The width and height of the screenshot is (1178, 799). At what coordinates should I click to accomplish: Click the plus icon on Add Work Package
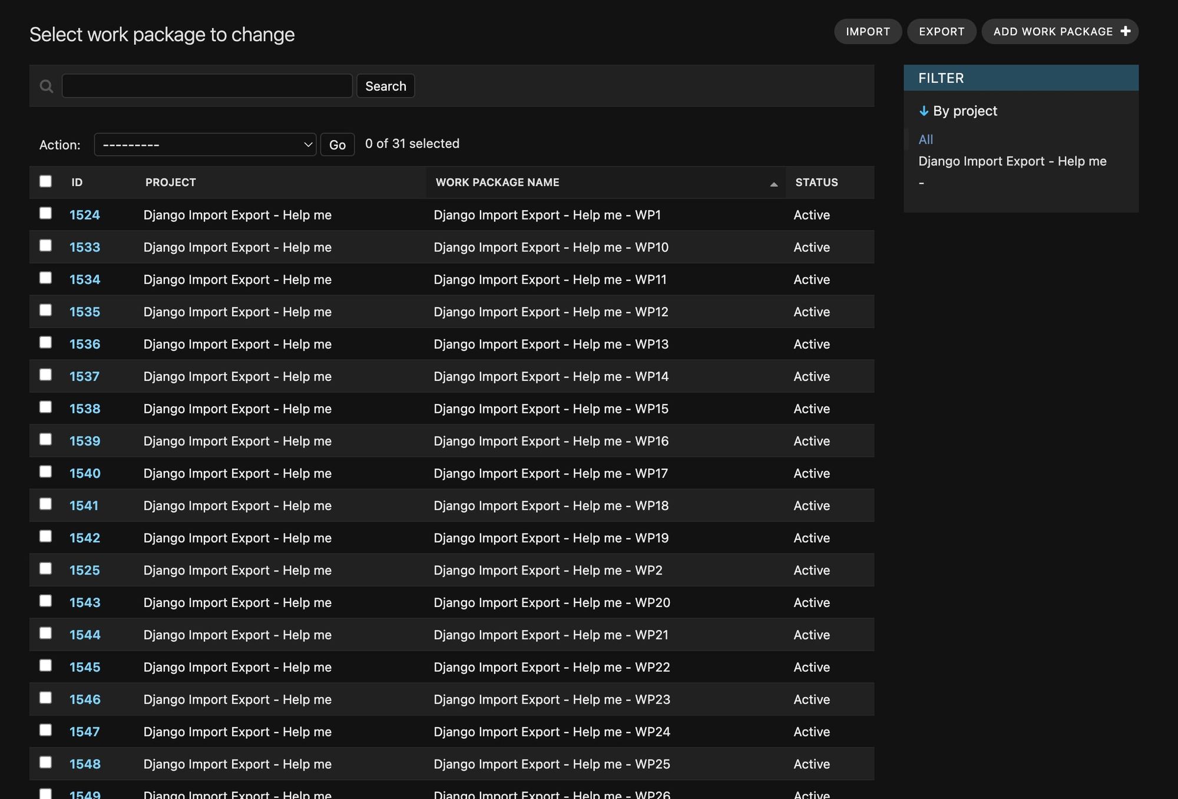tap(1126, 31)
